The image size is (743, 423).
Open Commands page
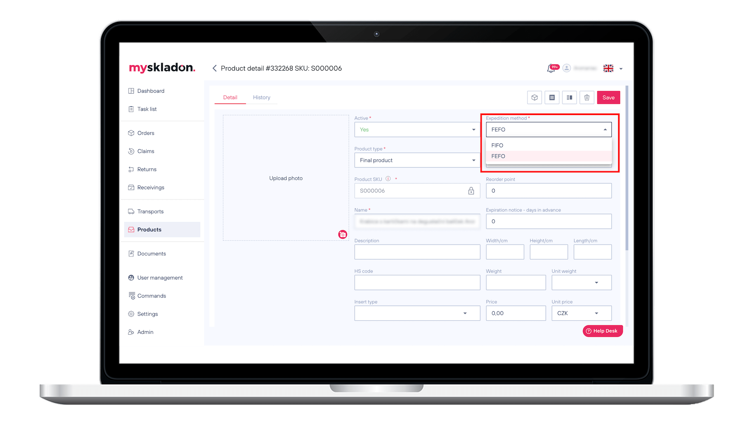pyautogui.click(x=151, y=296)
